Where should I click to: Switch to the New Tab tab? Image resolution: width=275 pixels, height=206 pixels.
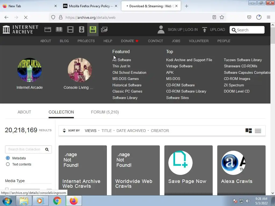point(30,6)
